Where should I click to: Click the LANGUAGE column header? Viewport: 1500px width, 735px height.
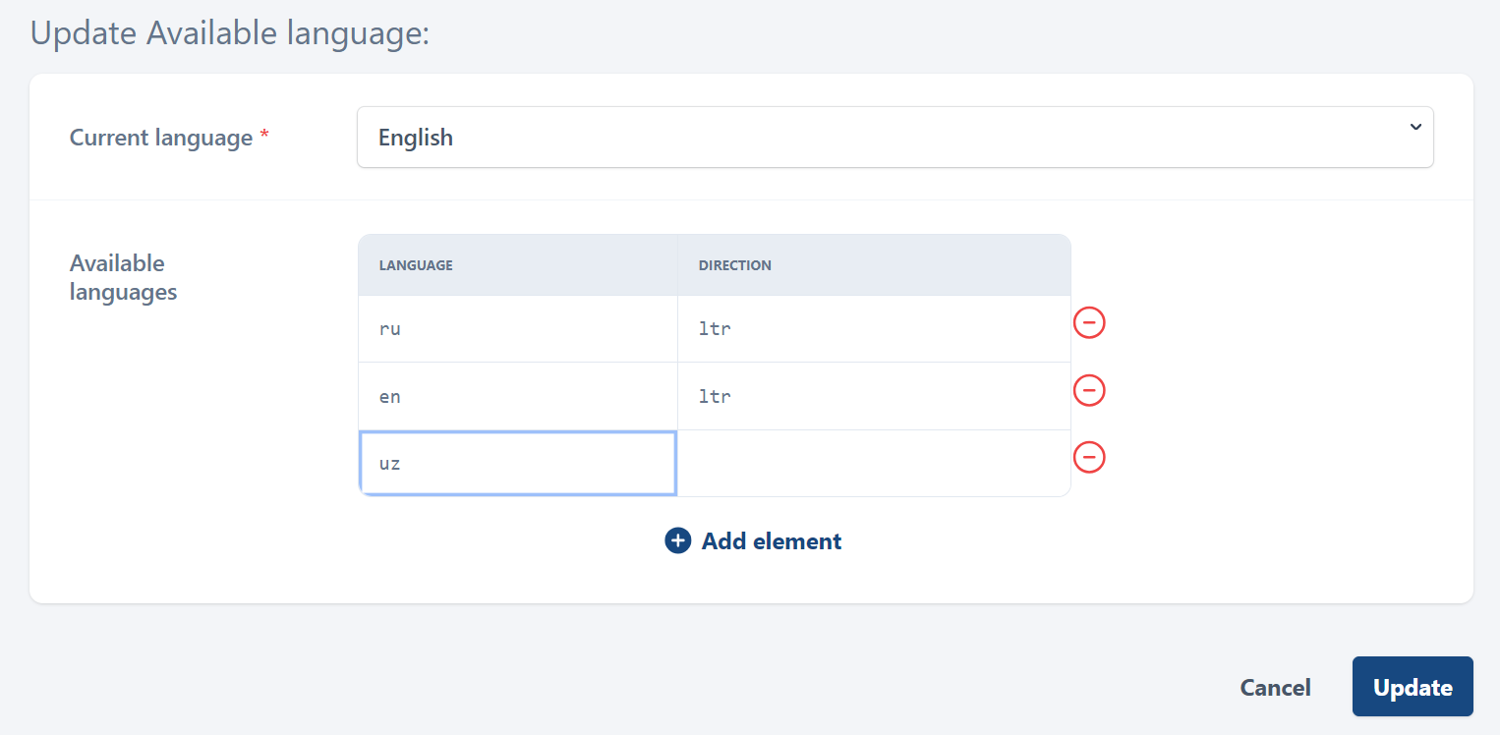click(416, 265)
